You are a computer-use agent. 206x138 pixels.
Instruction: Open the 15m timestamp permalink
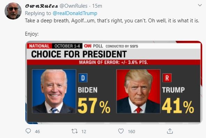coord(97,6)
